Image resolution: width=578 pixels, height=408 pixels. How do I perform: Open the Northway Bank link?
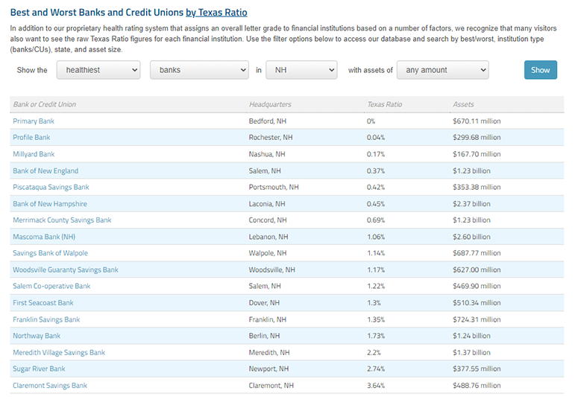tap(37, 336)
